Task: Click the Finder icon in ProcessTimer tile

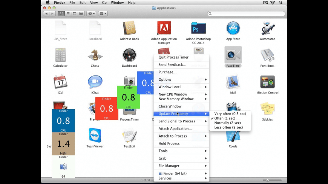Action: (x=63, y=167)
